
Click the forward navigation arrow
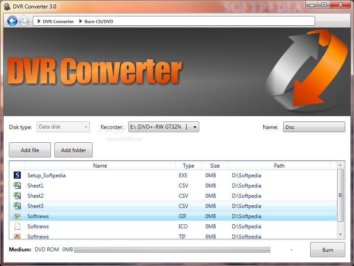[x=24, y=21]
